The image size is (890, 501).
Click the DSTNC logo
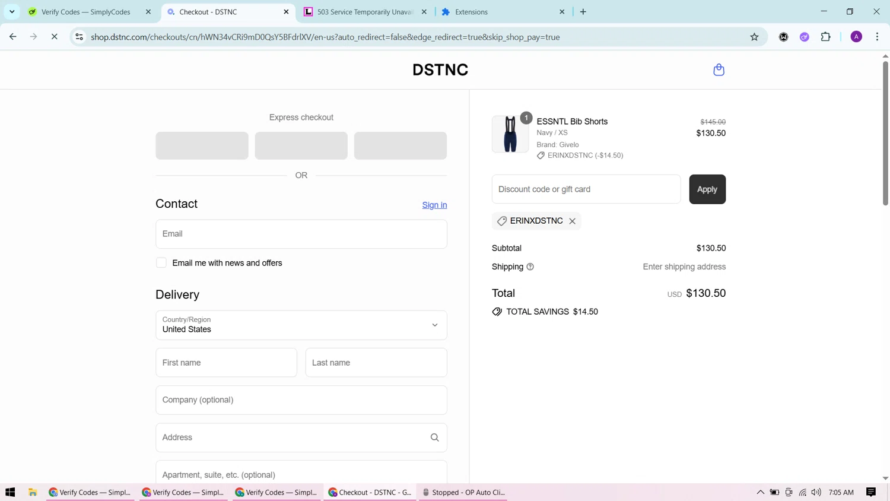point(440,70)
